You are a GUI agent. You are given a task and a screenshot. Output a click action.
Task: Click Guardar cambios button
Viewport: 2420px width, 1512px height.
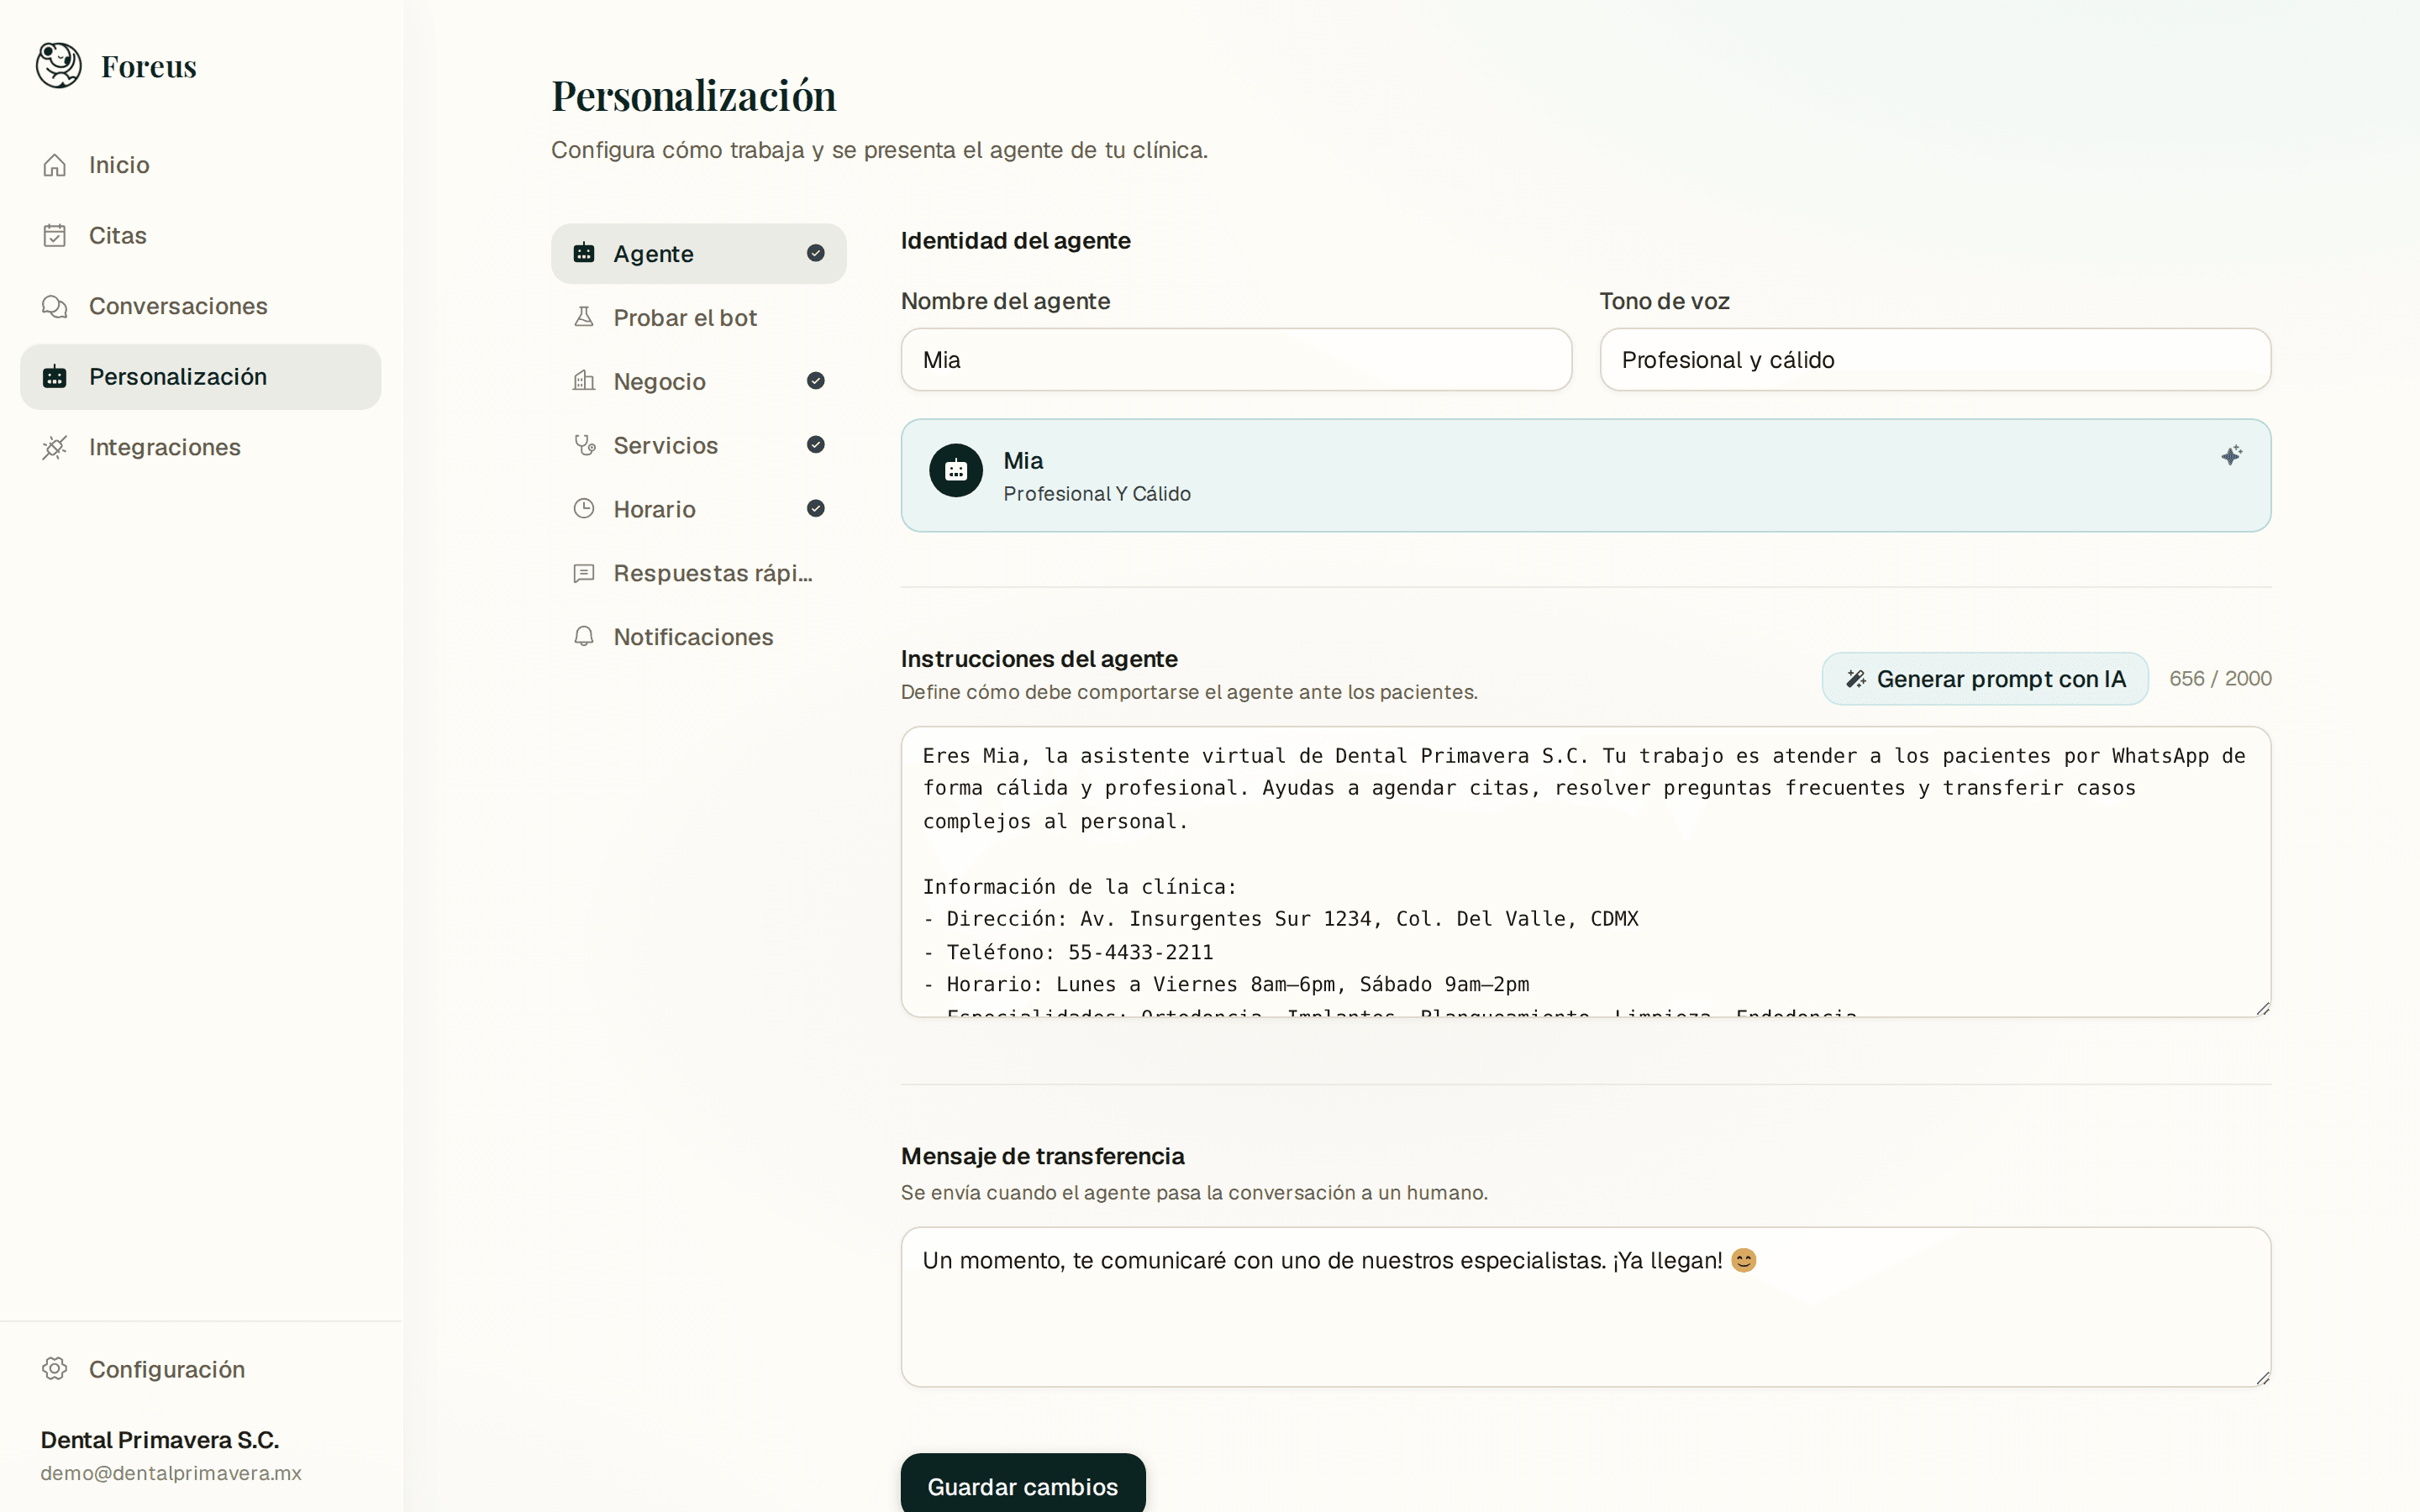(x=1023, y=1485)
